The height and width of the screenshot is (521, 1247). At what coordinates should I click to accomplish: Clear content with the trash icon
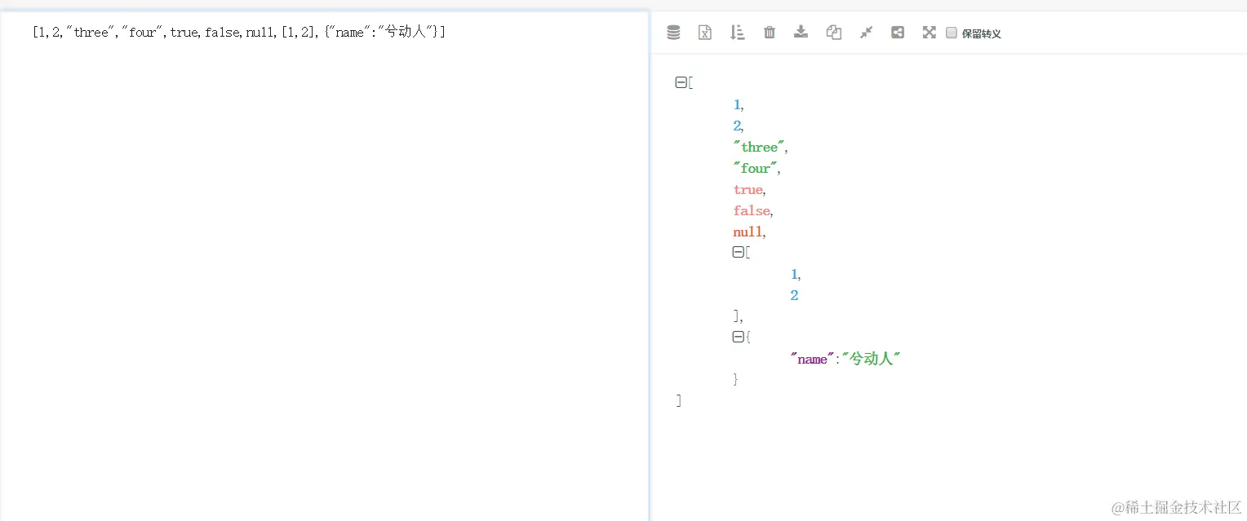[x=770, y=33]
